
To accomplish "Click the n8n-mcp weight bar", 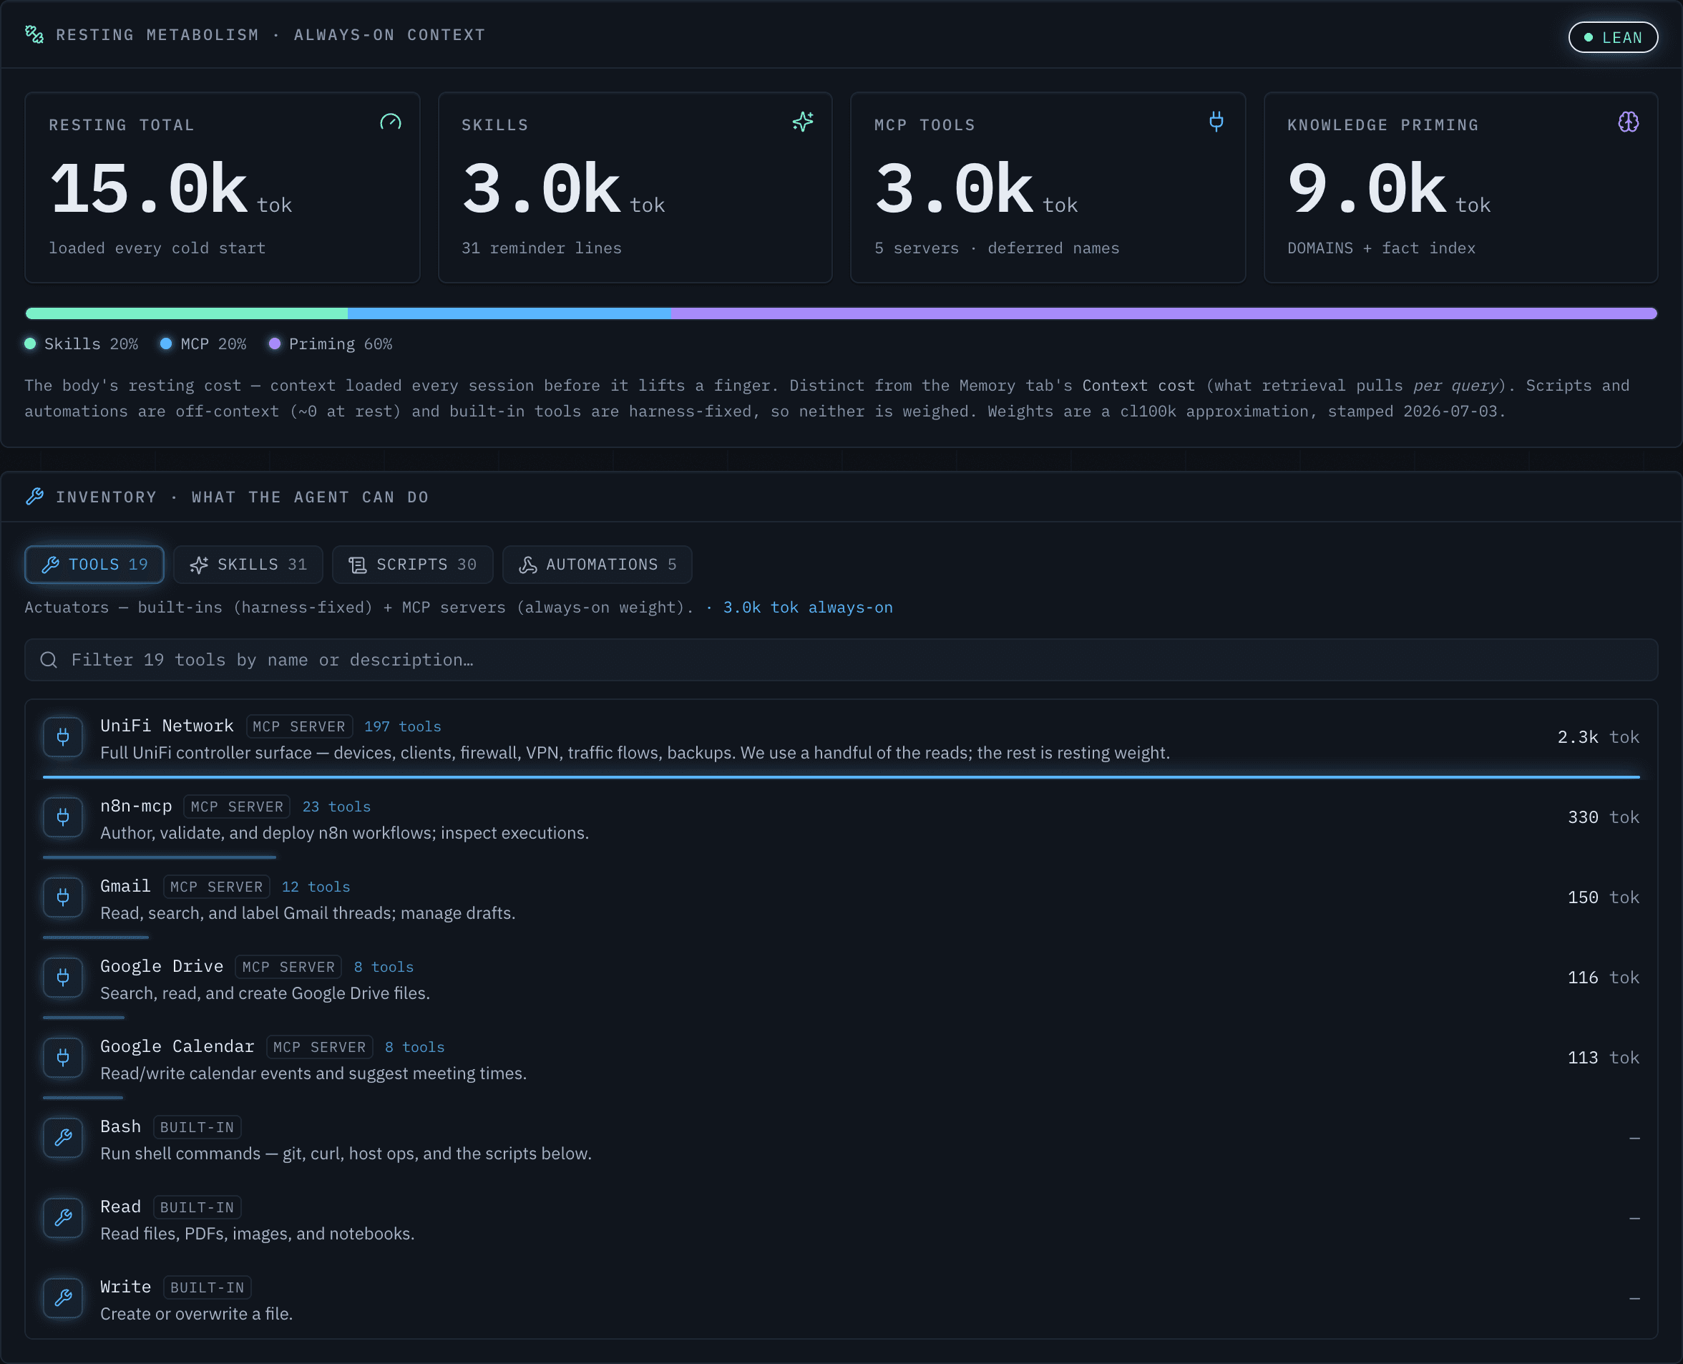I will click(160, 857).
